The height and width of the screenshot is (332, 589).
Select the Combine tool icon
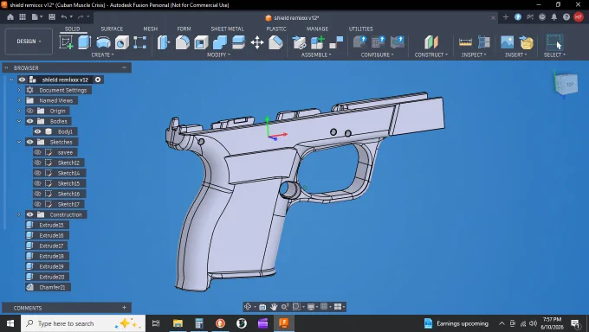pyautogui.click(x=220, y=42)
